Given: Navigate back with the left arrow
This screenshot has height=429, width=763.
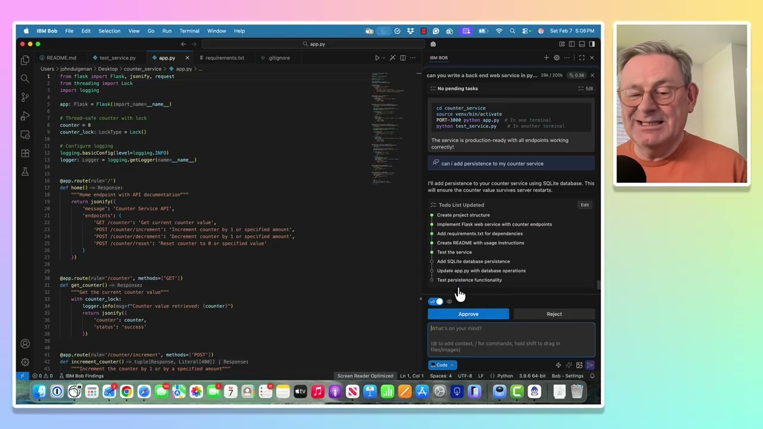Looking at the screenshot, I should (184, 44).
